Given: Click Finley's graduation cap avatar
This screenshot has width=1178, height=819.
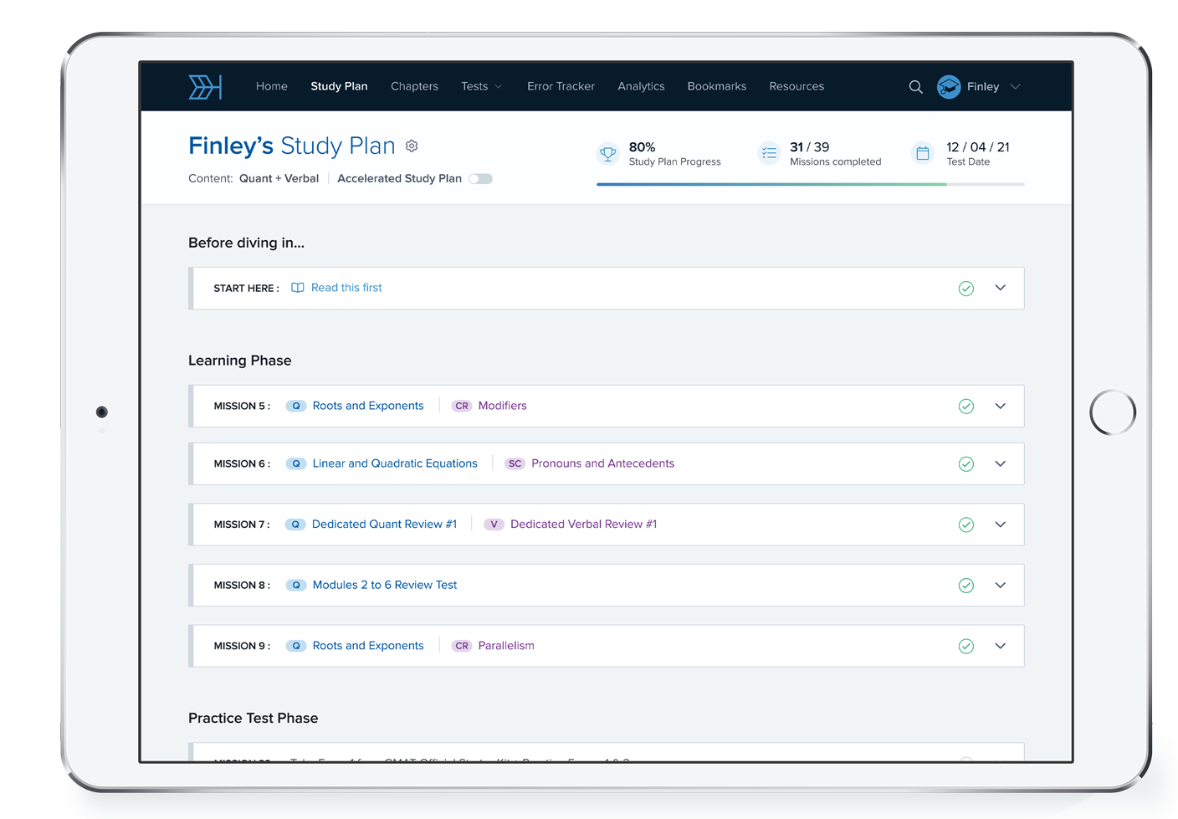Looking at the screenshot, I should coord(949,87).
